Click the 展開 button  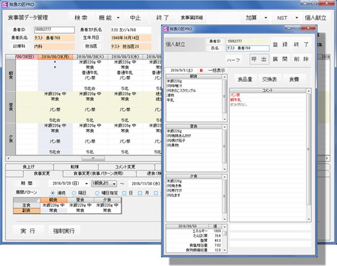280,59
